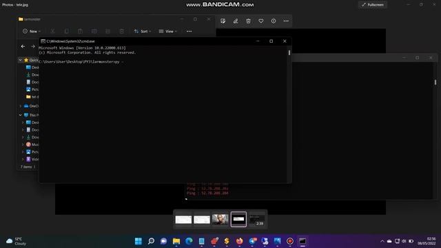Expand Videos under This PC

click(x=23, y=159)
